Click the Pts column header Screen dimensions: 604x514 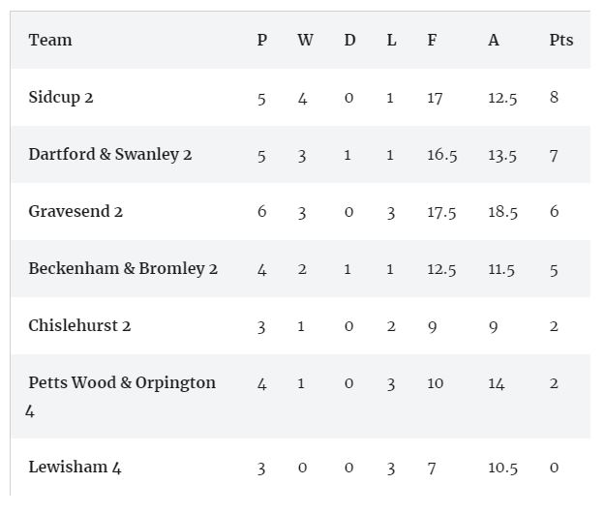(x=560, y=40)
